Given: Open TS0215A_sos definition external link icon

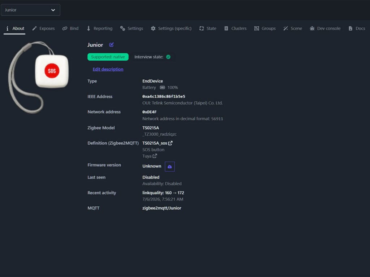Looking at the screenshot, I should (171, 143).
